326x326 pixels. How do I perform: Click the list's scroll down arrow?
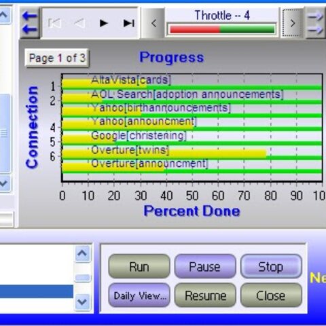(82, 302)
